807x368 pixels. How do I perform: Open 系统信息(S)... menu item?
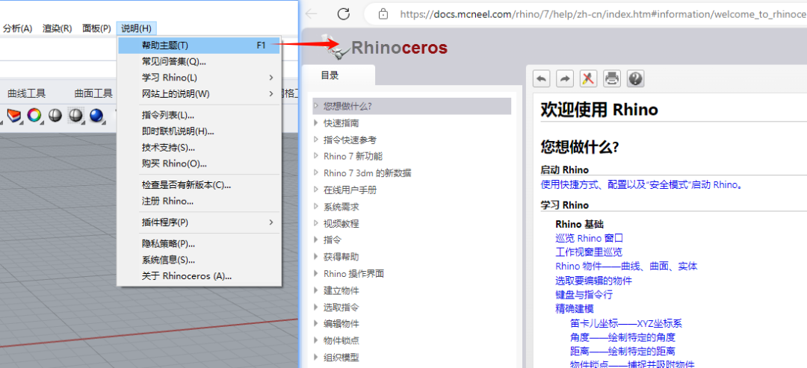point(200,260)
